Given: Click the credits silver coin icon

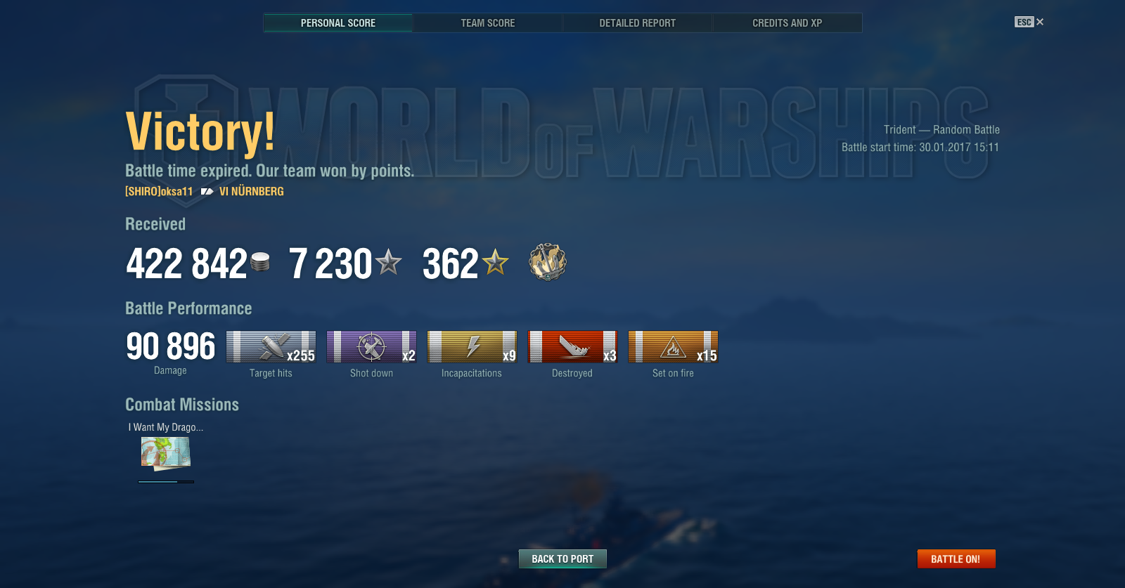Looking at the screenshot, I should [260, 262].
